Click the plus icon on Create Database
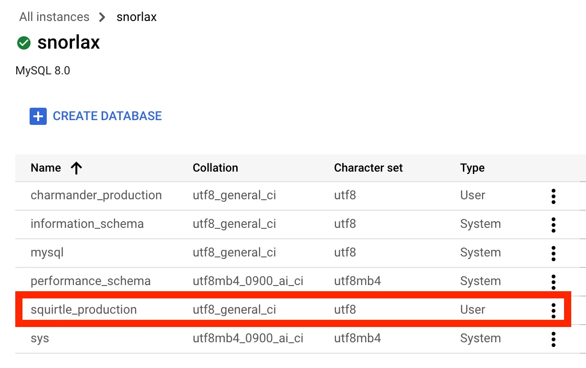The height and width of the screenshot is (368, 586). click(38, 116)
